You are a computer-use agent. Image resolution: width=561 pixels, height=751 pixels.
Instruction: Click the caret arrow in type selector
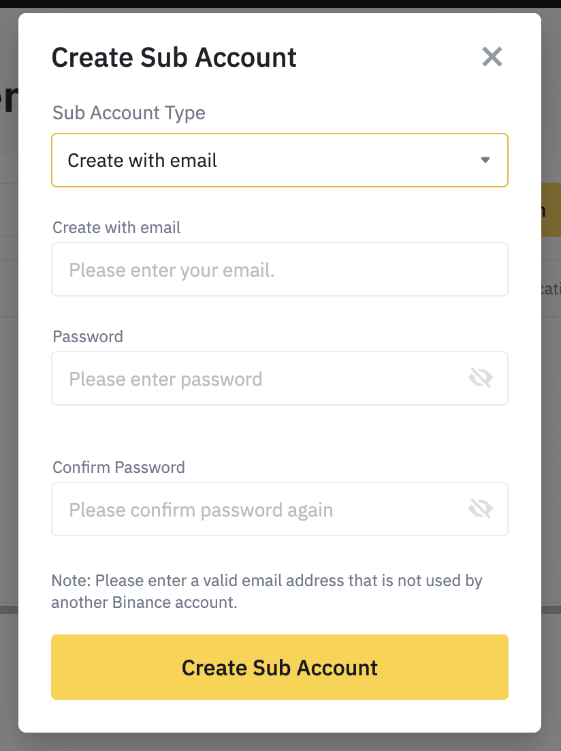pyautogui.click(x=485, y=160)
